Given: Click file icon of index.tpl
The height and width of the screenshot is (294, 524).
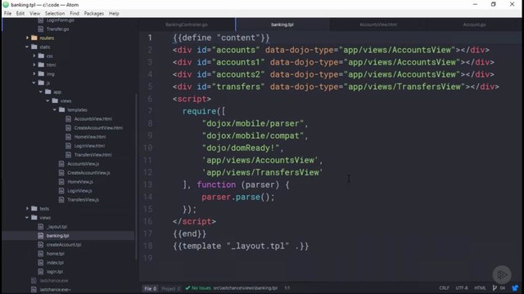Looking at the screenshot, I should 41,263.
